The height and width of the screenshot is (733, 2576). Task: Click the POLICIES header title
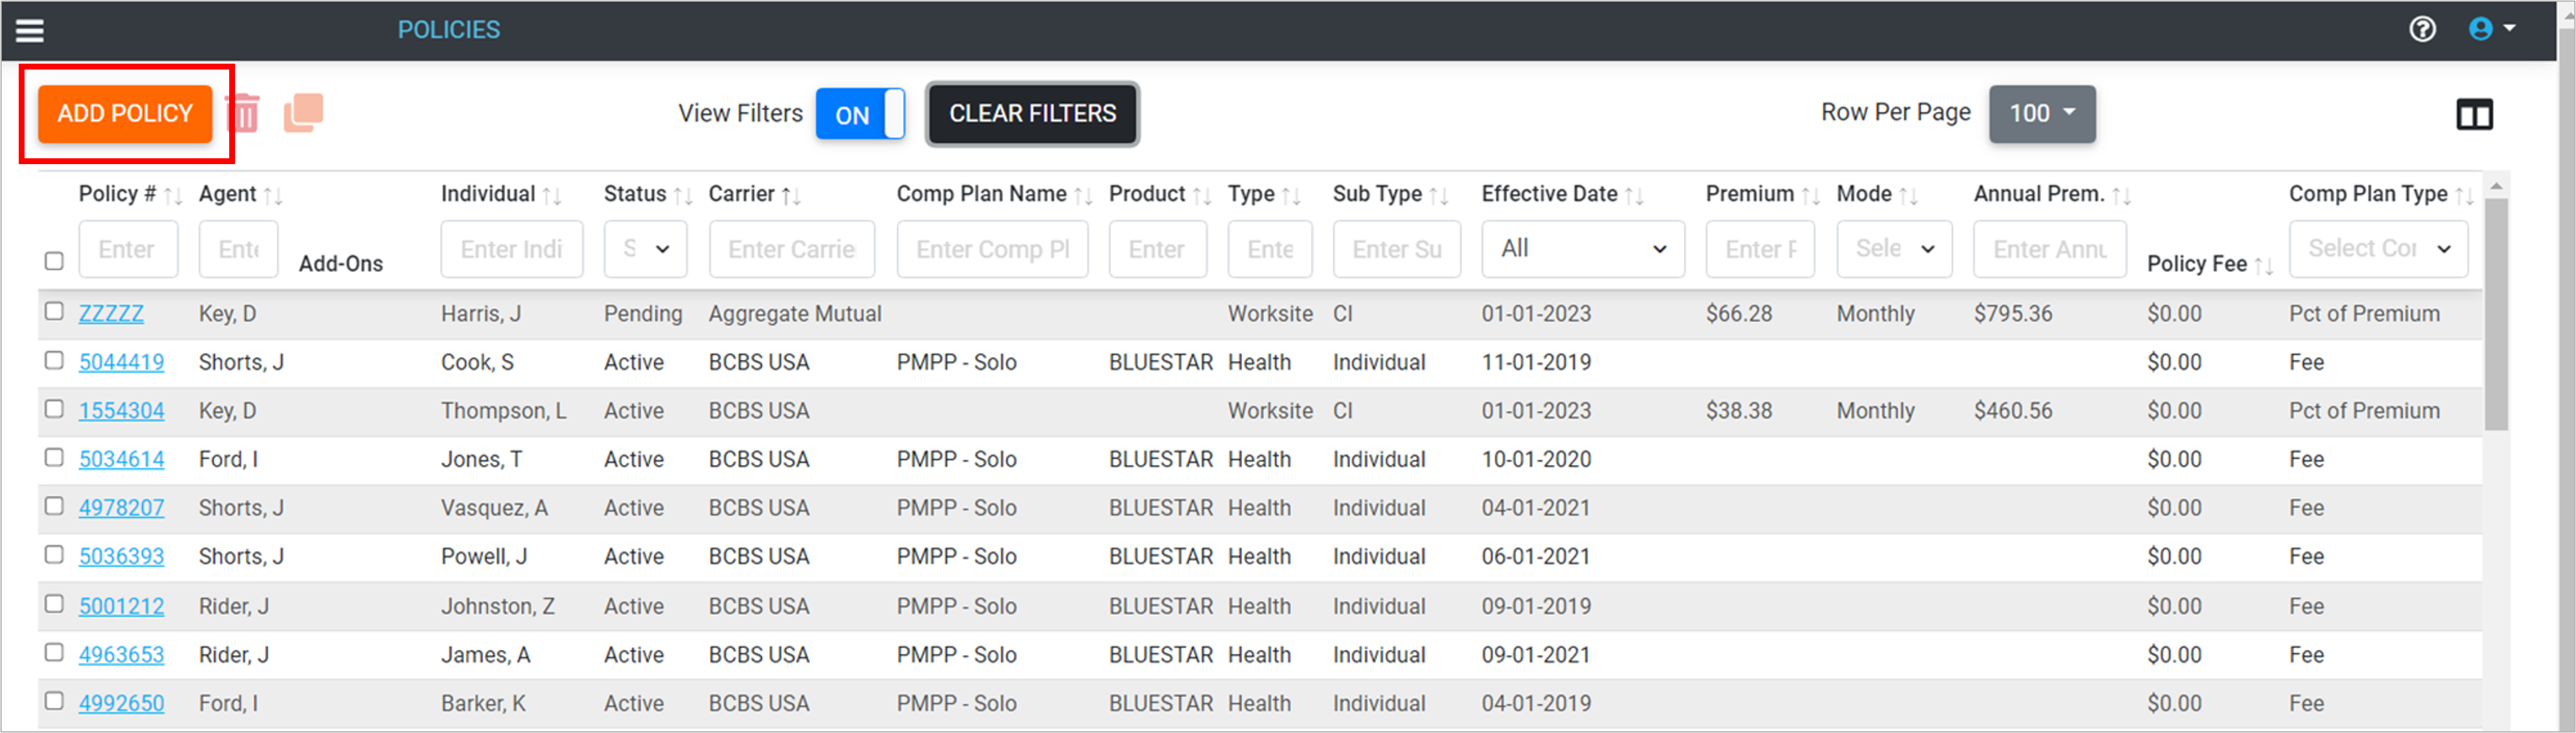pyautogui.click(x=449, y=30)
